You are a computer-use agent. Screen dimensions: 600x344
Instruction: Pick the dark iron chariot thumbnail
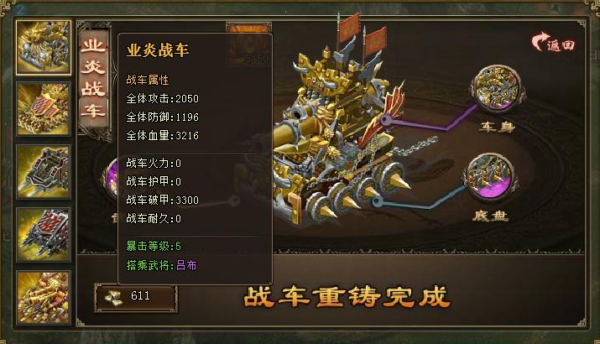click(x=44, y=172)
